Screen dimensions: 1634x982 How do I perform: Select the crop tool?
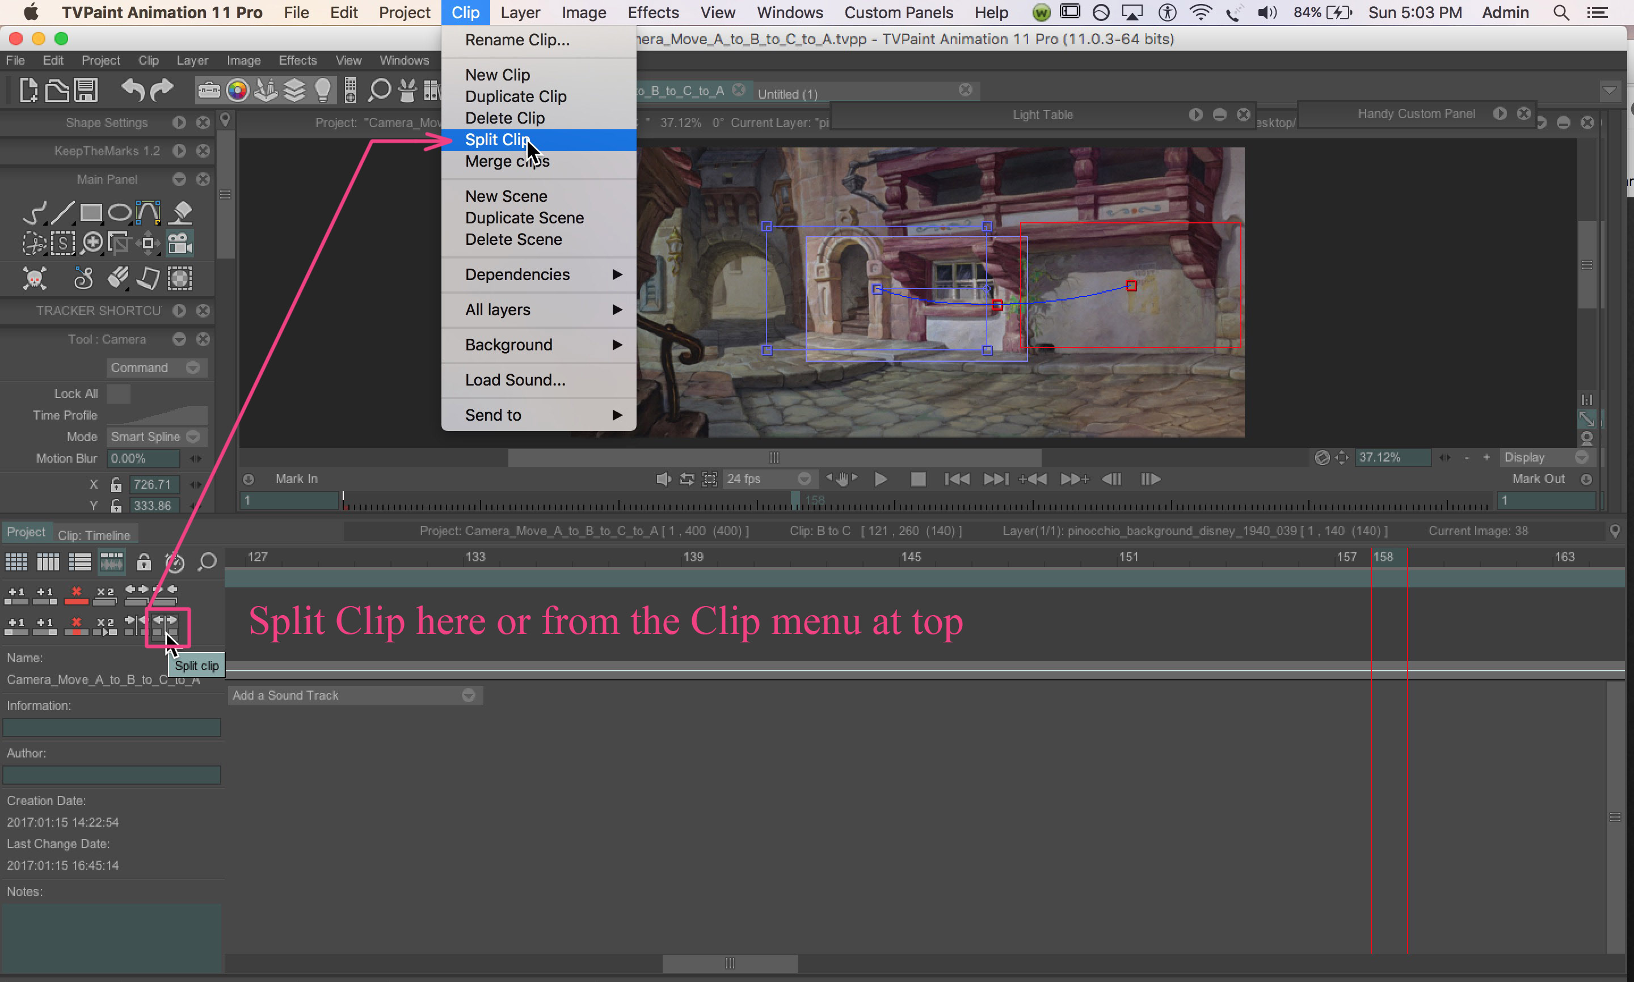click(x=120, y=243)
